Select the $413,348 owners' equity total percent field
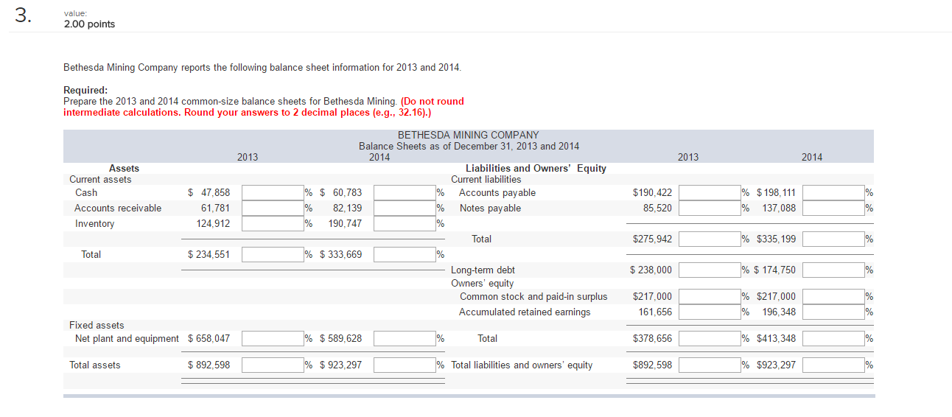The height and width of the screenshot is (417, 952). tap(833, 339)
